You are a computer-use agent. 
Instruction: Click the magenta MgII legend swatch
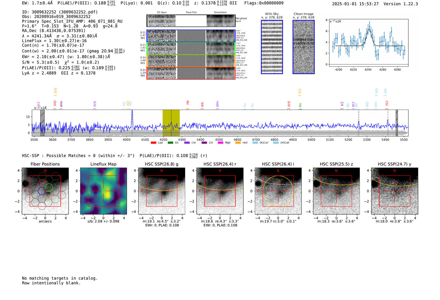(x=221, y=143)
